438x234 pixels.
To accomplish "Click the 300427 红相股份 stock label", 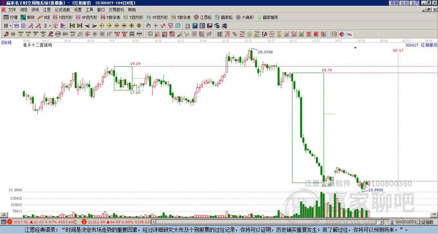I will coord(421,45).
